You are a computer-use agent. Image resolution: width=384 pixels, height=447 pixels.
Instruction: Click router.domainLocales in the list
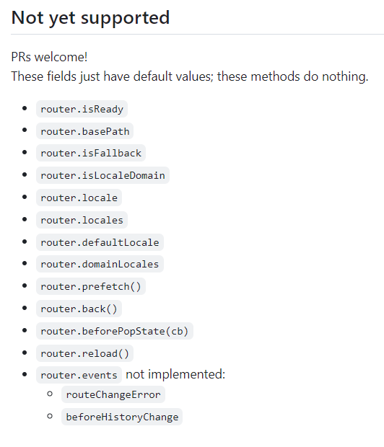click(x=100, y=264)
